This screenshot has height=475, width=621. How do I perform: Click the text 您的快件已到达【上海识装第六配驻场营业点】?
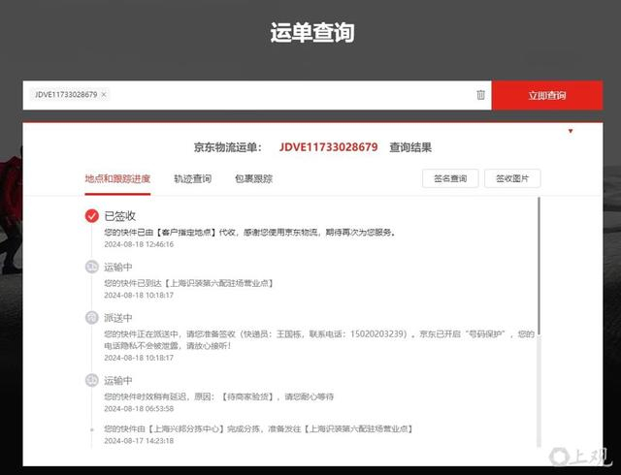click(189, 283)
